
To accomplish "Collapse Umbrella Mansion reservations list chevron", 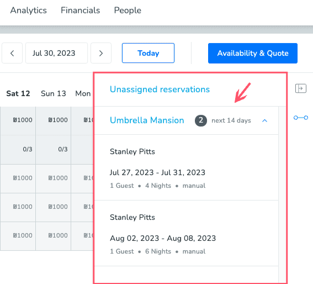I will [264, 120].
